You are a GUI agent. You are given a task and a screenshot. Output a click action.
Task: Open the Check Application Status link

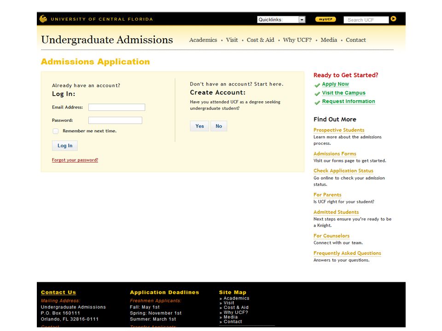point(343,171)
